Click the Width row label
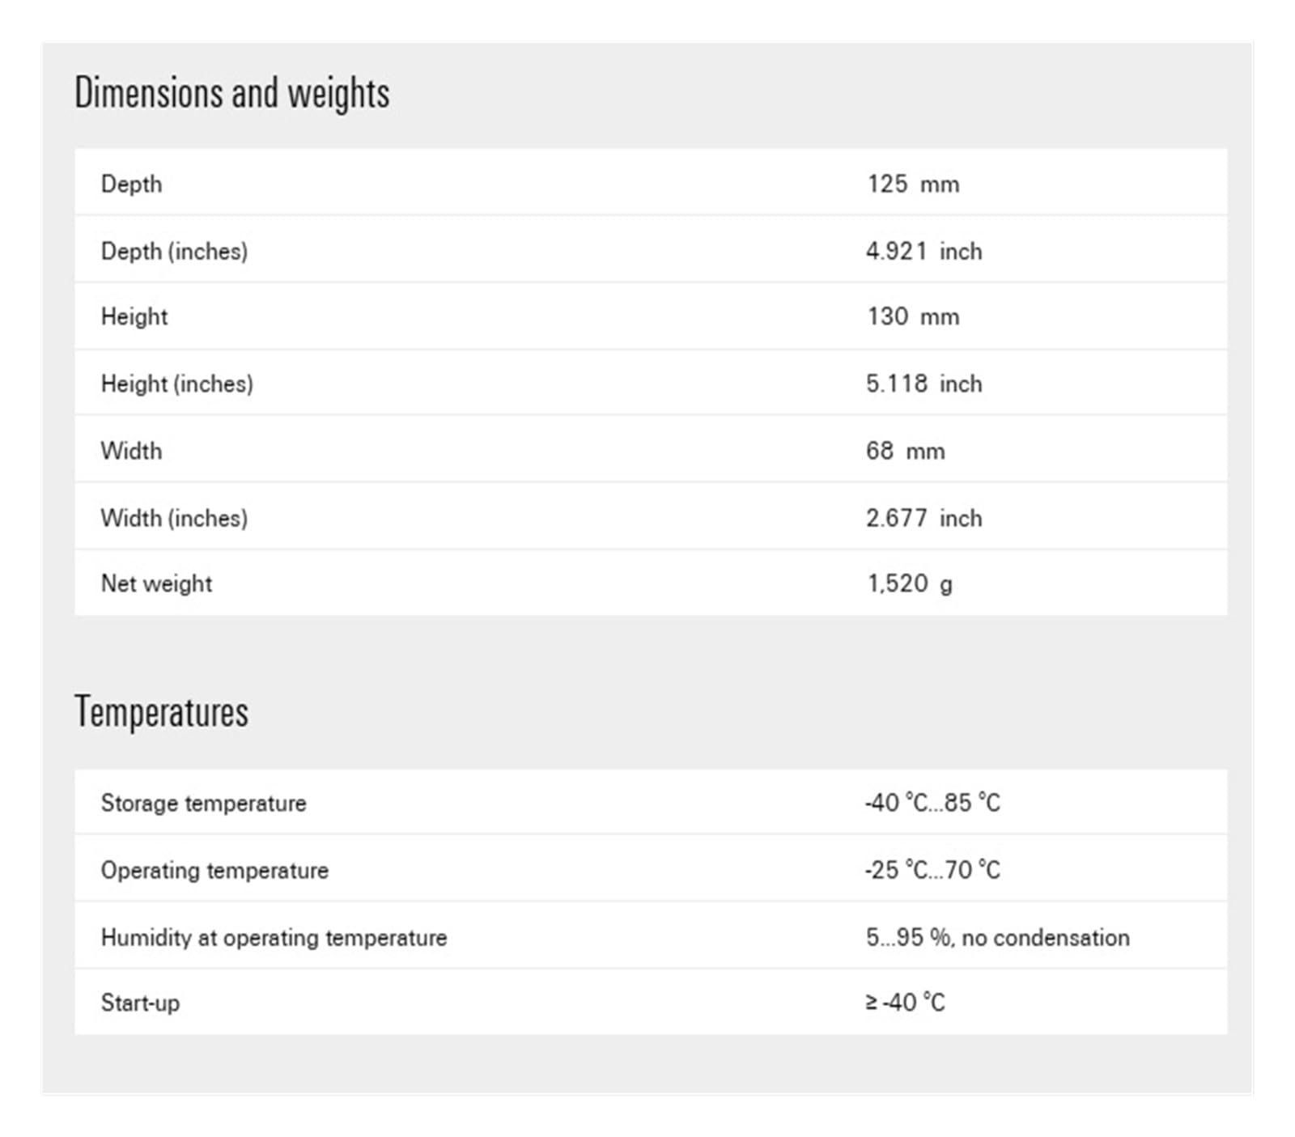 131,451
